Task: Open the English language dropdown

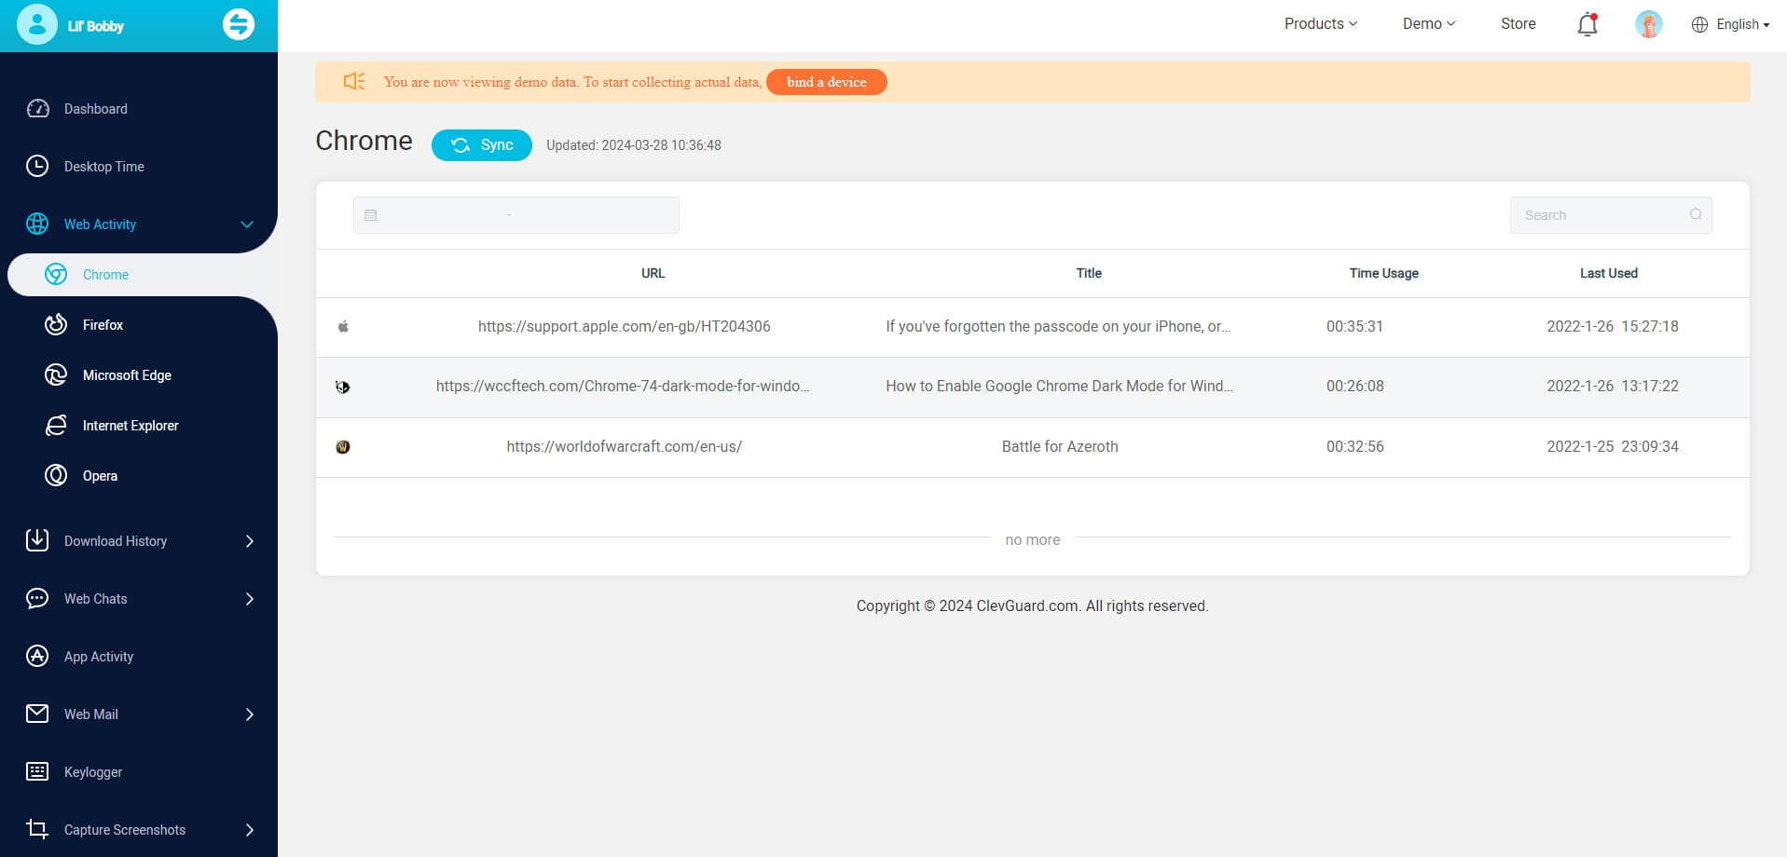Action: [x=1742, y=25]
